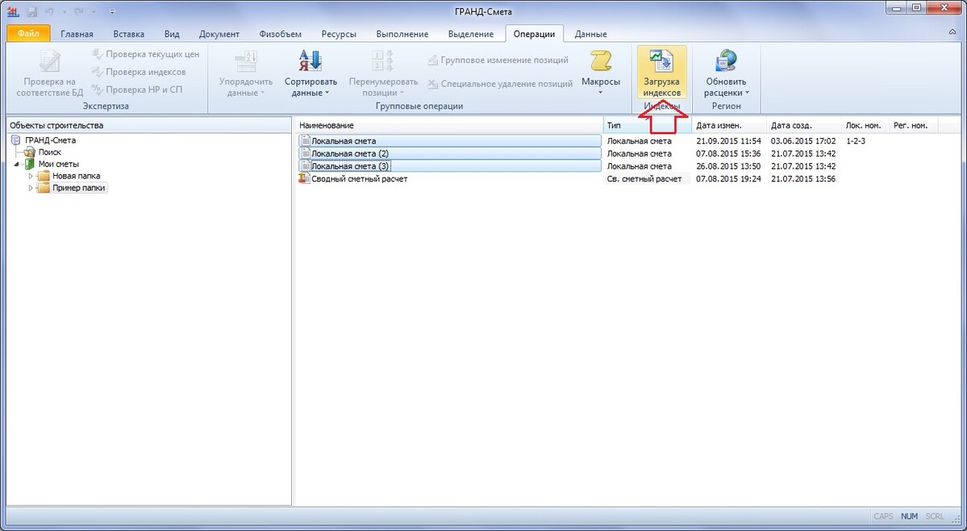Switch to the Вид tab
Screen dimensions: 967x531
(172, 35)
